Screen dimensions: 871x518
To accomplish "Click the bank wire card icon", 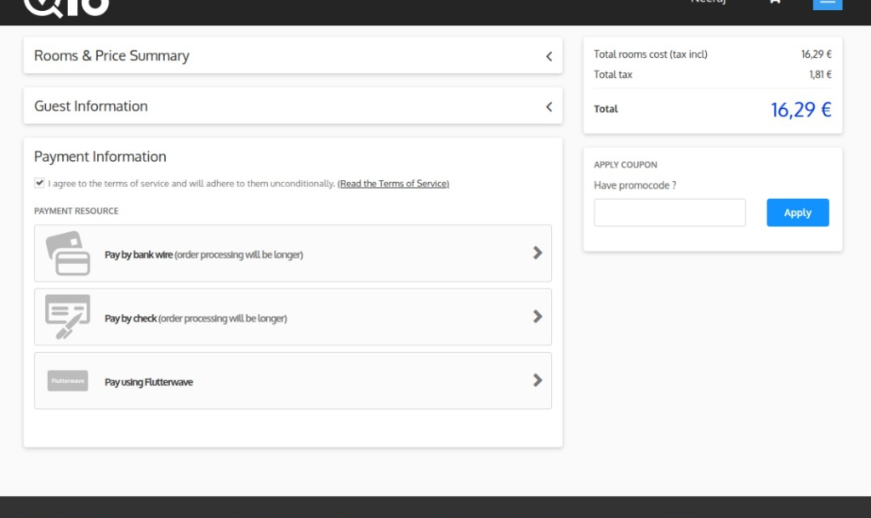I will coord(68,253).
